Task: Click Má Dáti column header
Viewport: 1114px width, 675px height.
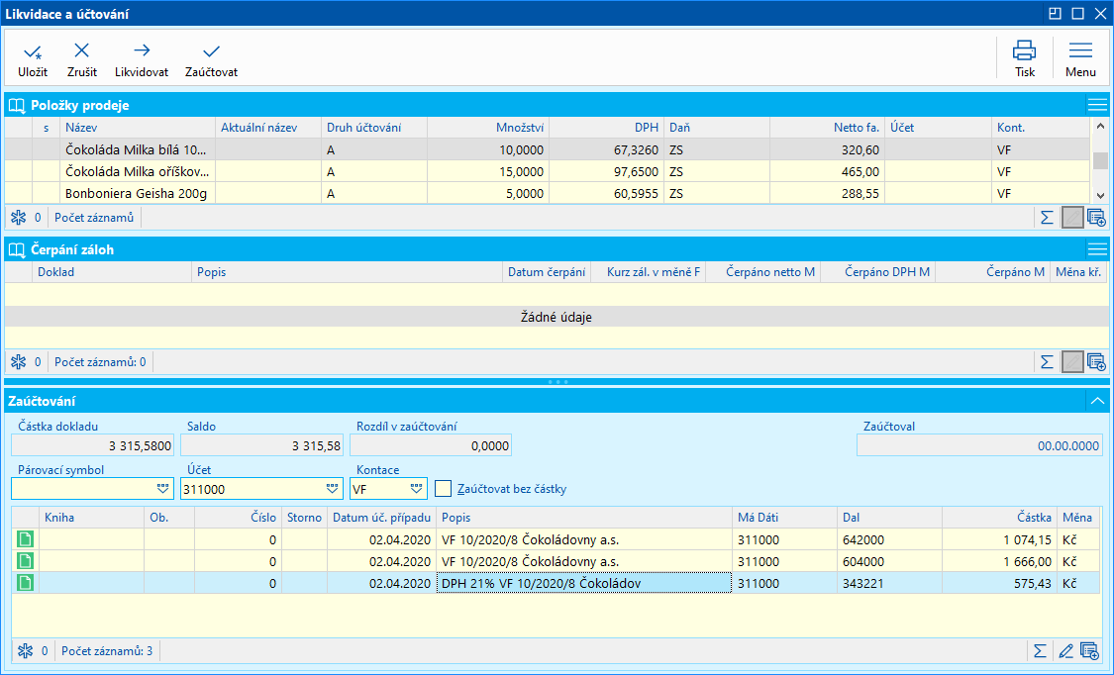Action: 784,518
